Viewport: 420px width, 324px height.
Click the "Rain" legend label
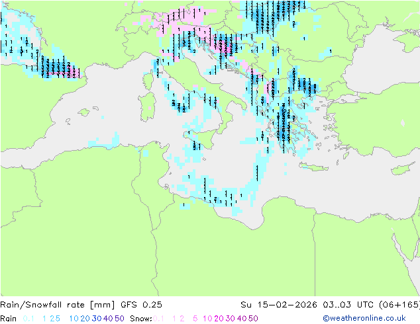(9, 319)
